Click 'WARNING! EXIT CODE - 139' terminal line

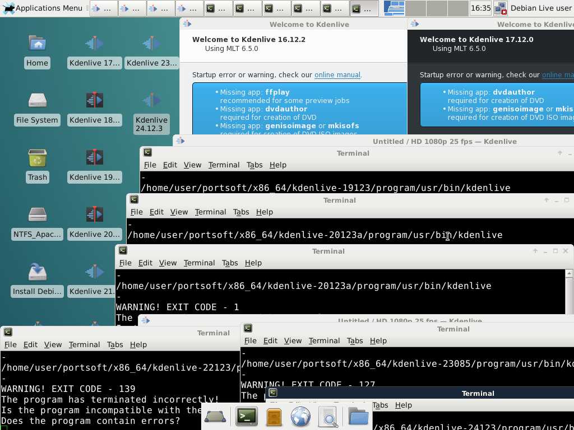[x=68, y=389]
